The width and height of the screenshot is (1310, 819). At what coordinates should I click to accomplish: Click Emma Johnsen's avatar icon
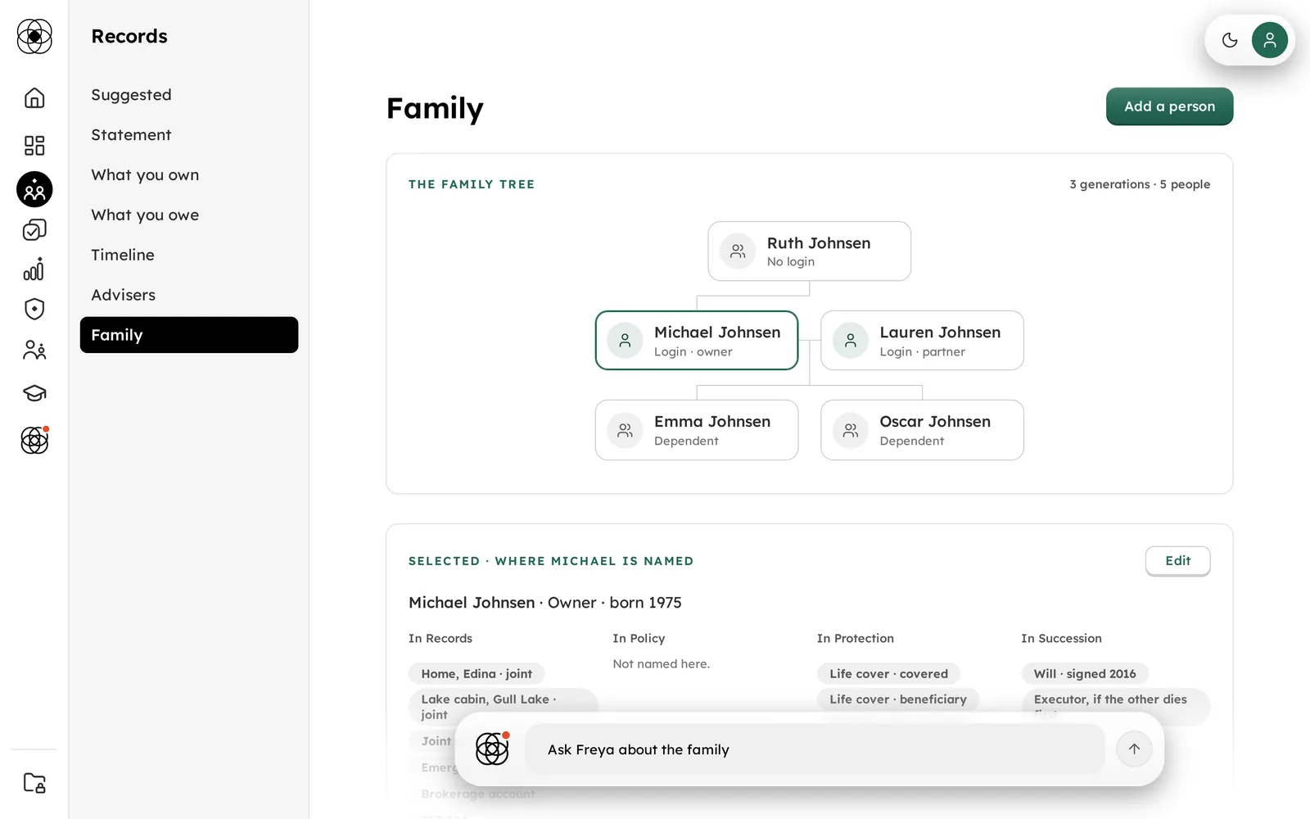[x=625, y=430]
